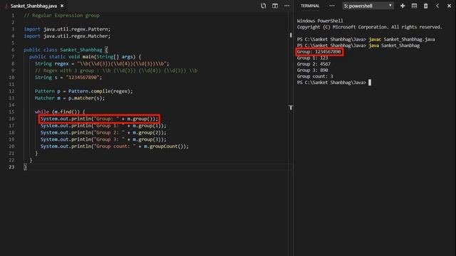Select the Sanket_Shanbhag.java editor tab
This screenshot has height=256, width=456.
(33, 6)
